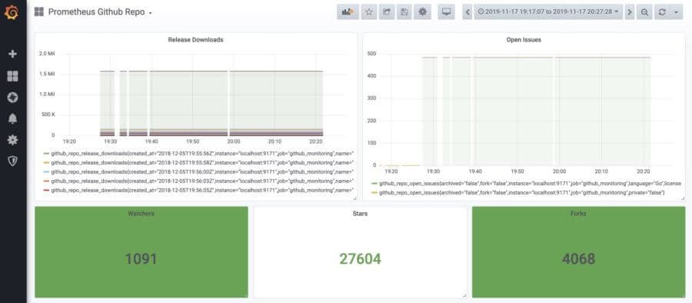Open the Grafana home logo
The width and height of the screenshot is (692, 303).
point(12,12)
